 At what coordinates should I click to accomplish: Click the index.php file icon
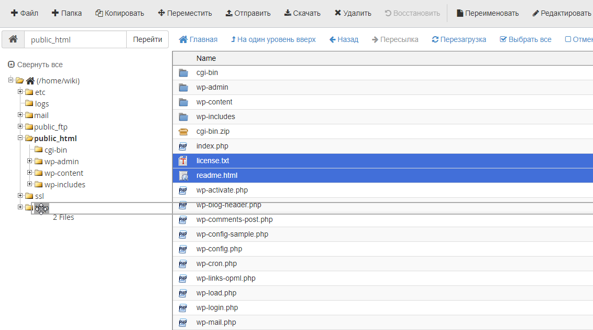click(x=183, y=146)
